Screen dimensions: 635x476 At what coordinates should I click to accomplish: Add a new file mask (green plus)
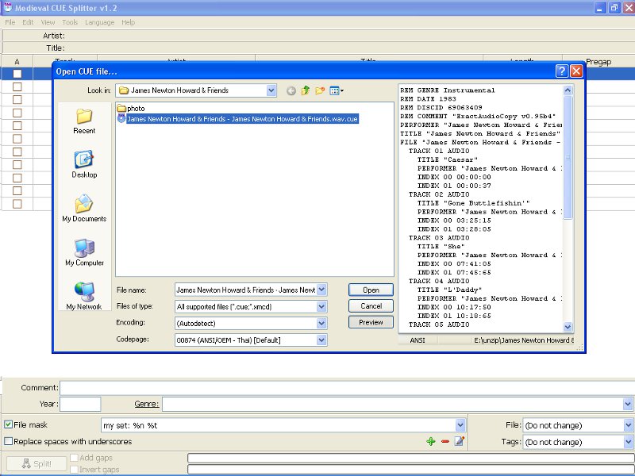[x=431, y=442]
